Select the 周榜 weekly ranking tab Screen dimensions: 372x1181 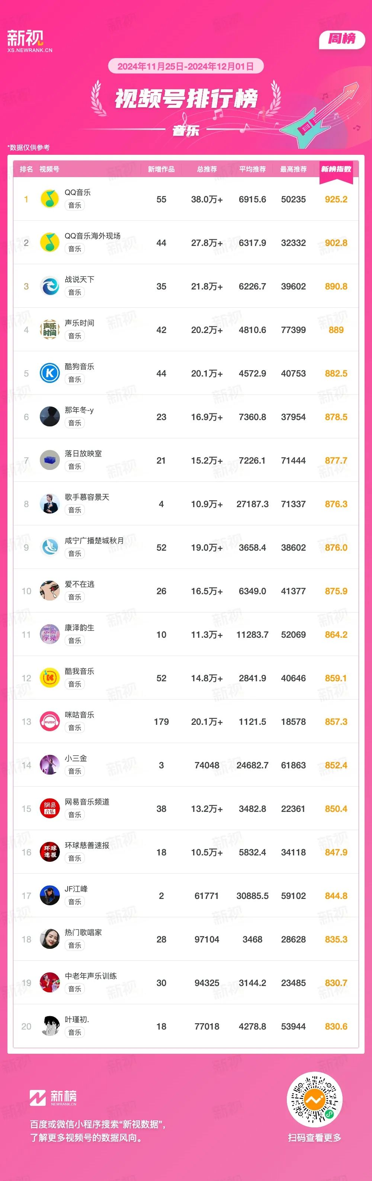coord(342,39)
